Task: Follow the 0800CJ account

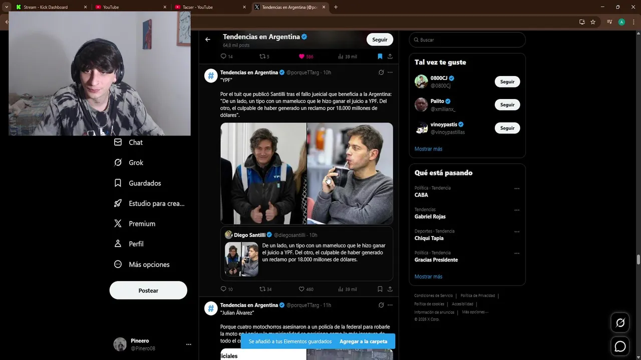Action: 507,81
